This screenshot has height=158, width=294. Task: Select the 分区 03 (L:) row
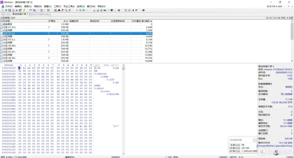click(x=9, y=40)
